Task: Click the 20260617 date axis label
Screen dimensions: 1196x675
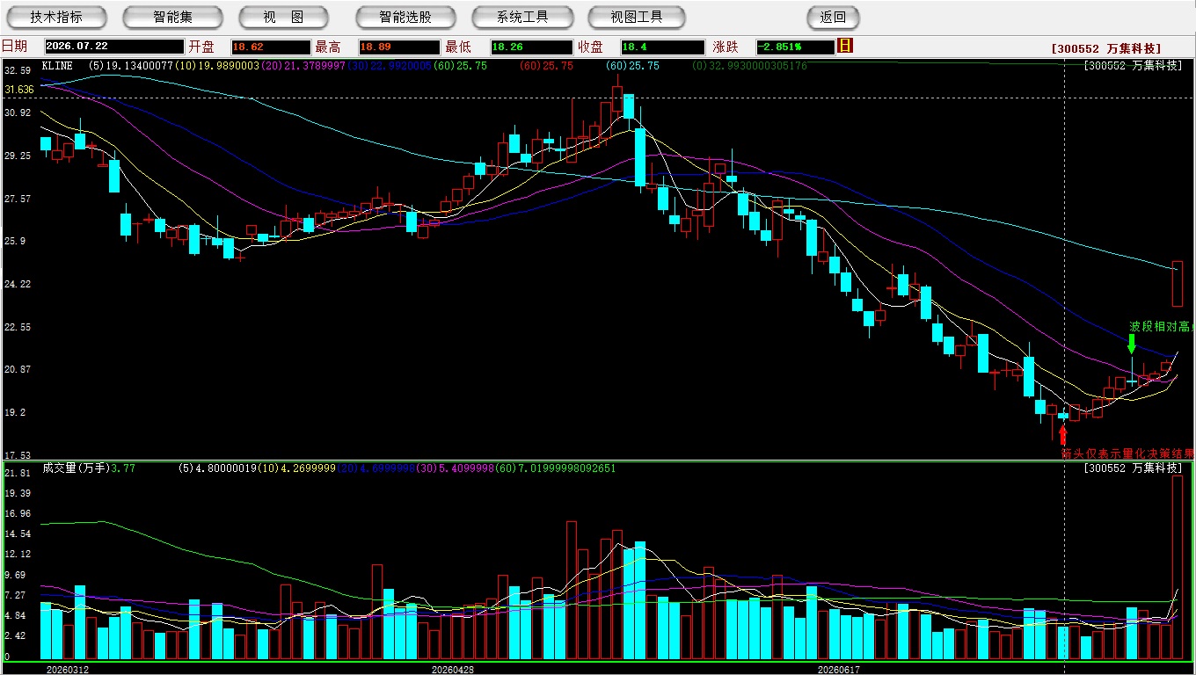Action: (838, 669)
